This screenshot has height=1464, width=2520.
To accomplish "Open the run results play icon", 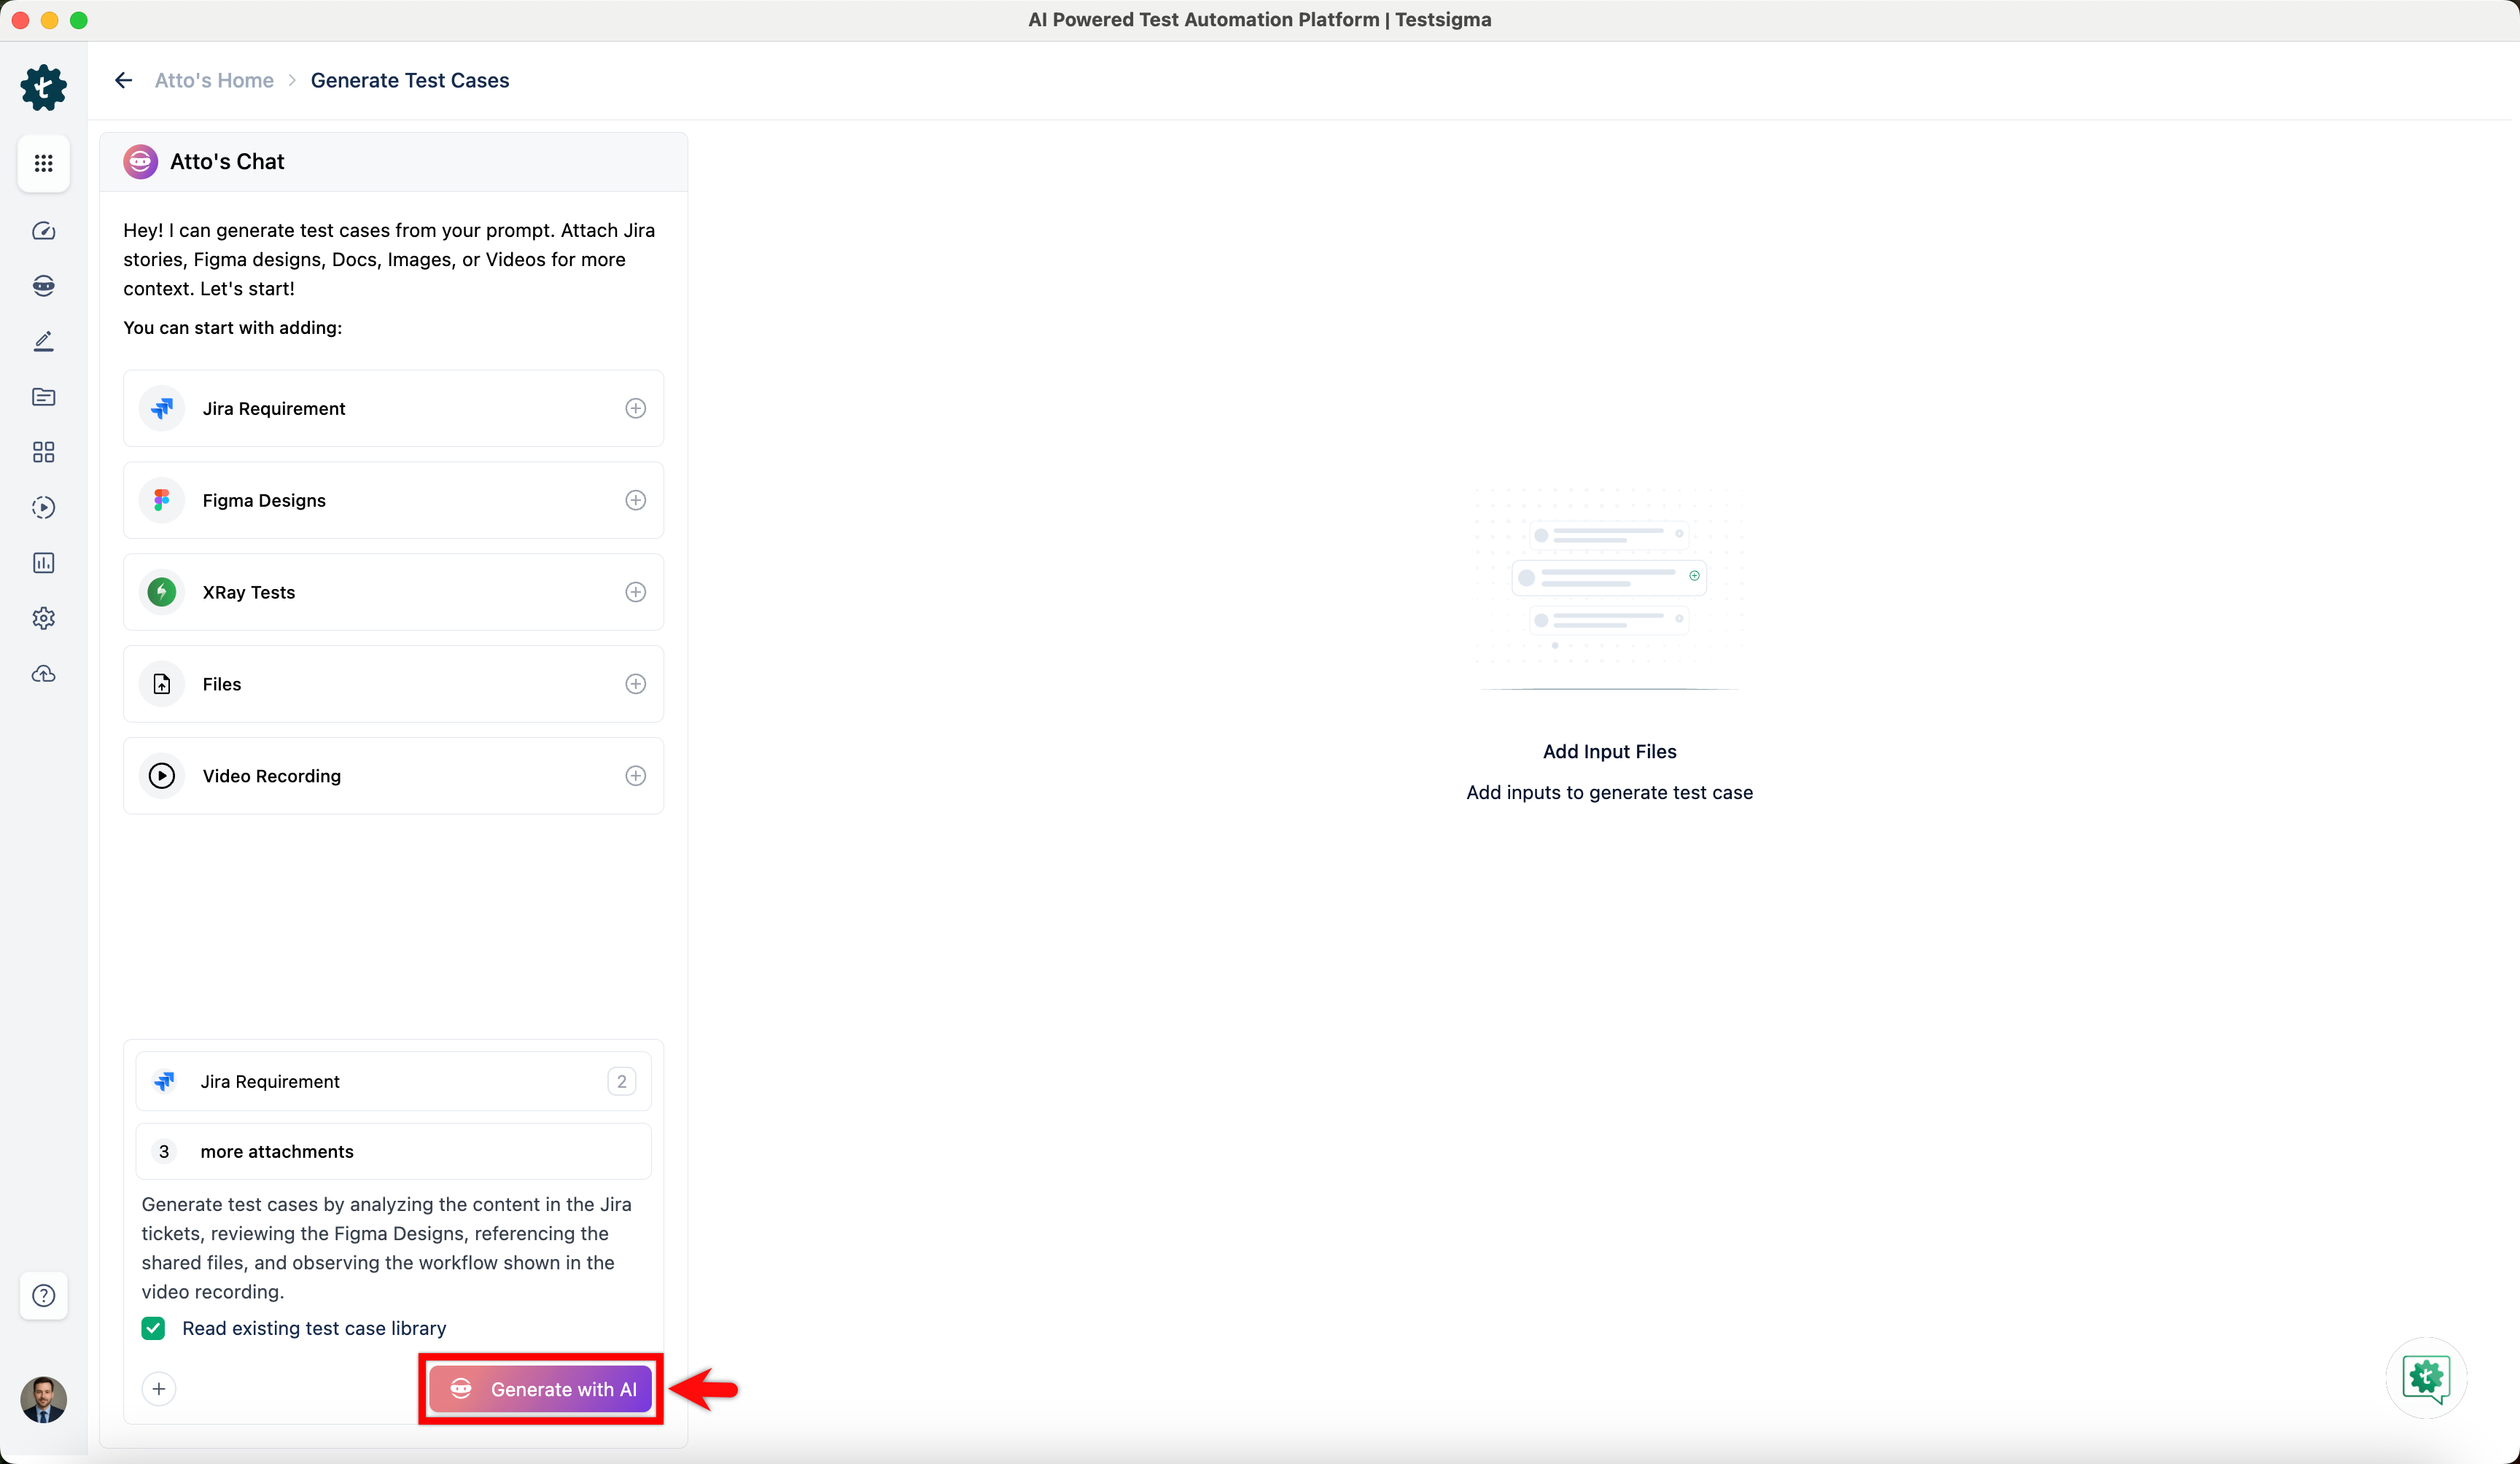I will click(x=43, y=507).
